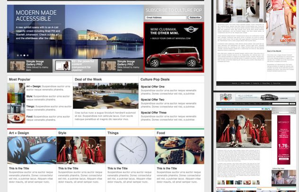Select the Art + Design section heading
Viewport: 299px width, 192px height.
[20, 133]
